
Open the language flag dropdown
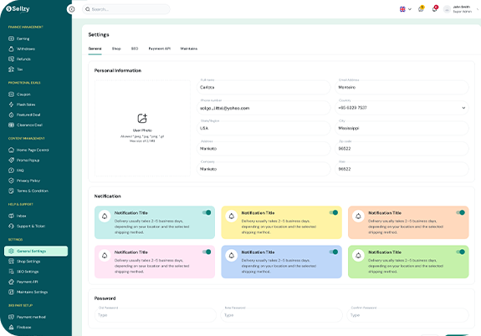coord(405,9)
